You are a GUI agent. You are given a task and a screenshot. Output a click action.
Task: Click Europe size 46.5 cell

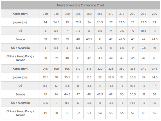pyautogui.click(x=67, y=94)
